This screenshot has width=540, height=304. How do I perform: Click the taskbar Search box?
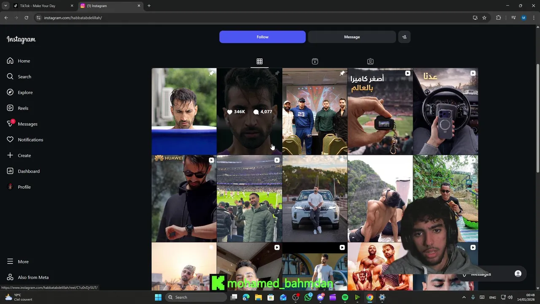[x=196, y=297]
